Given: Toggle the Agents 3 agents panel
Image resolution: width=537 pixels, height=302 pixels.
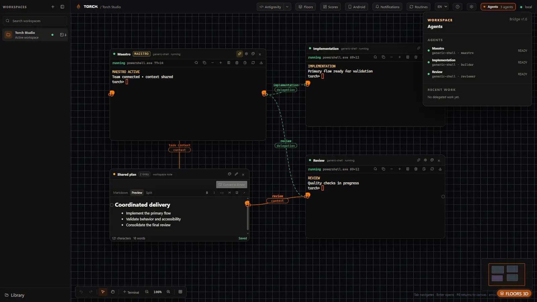Looking at the screenshot, I should coord(498,7).
